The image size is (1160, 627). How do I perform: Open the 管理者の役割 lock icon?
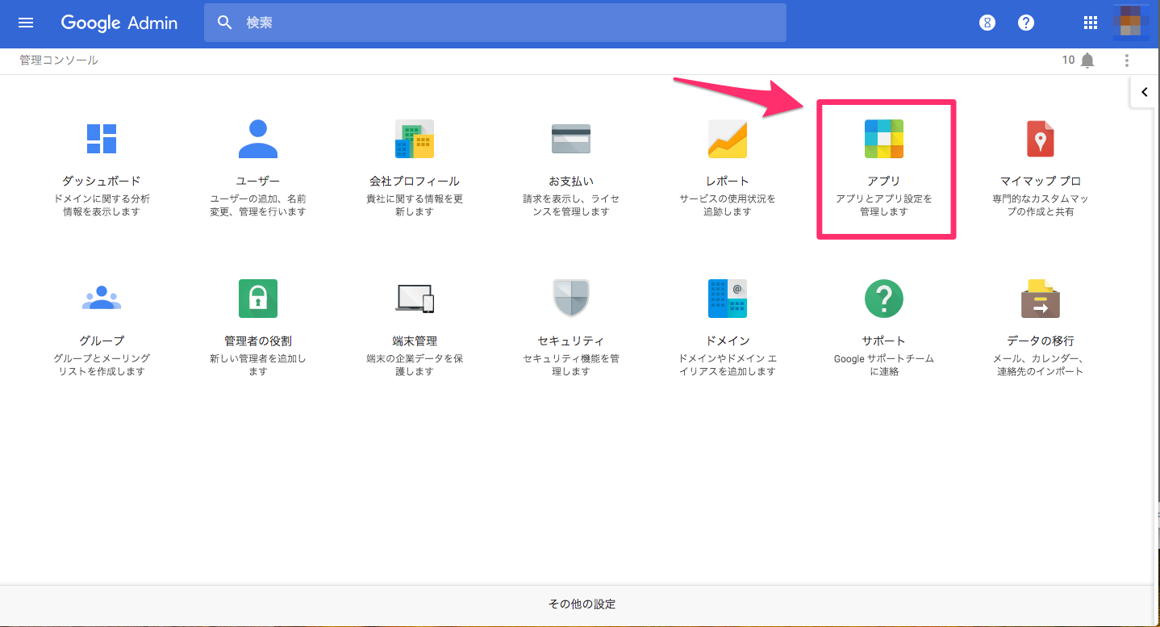[258, 299]
